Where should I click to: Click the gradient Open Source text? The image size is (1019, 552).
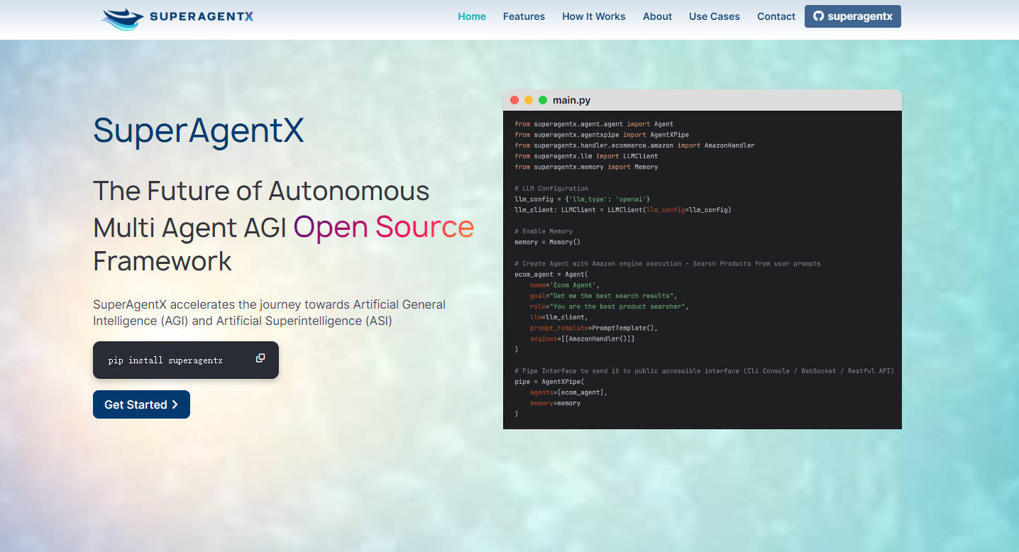[x=384, y=227]
